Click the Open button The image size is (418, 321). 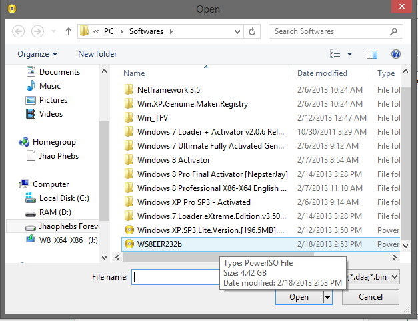pyautogui.click(x=299, y=297)
